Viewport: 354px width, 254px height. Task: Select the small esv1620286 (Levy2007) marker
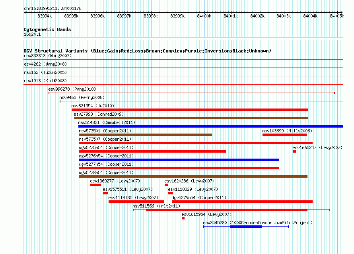[166, 185]
